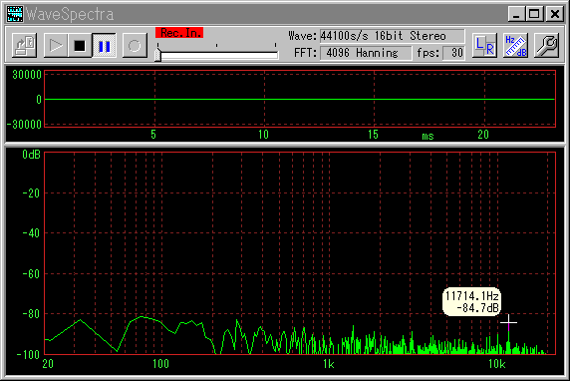Start recording with the circle Record button
The image size is (570, 381).
tap(135, 45)
